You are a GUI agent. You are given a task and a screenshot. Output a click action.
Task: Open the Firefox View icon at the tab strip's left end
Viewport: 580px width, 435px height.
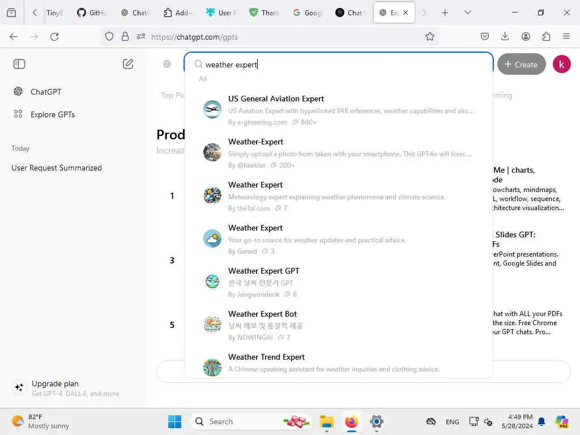coord(11,12)
